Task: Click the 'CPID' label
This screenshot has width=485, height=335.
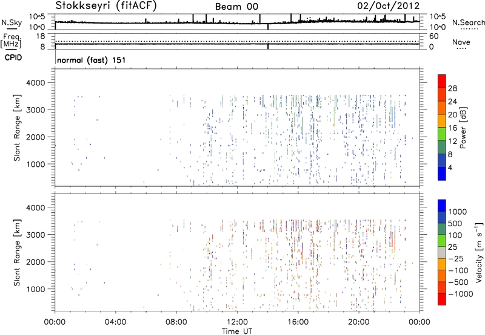Action: (13, 57)
